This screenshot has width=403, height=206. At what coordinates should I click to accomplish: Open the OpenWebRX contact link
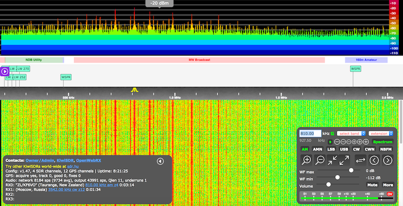pos(89,160)
